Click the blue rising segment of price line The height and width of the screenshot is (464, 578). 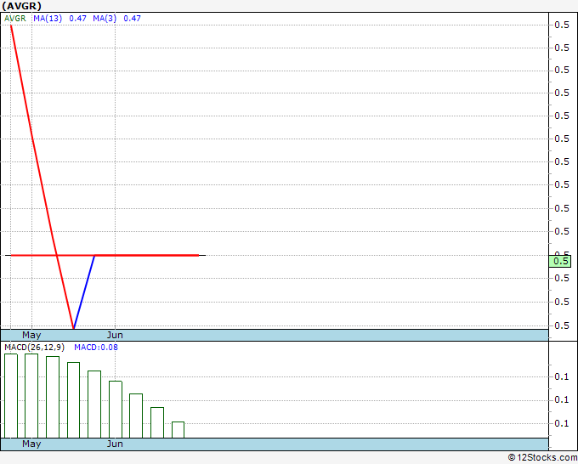(x=84, y=291)
